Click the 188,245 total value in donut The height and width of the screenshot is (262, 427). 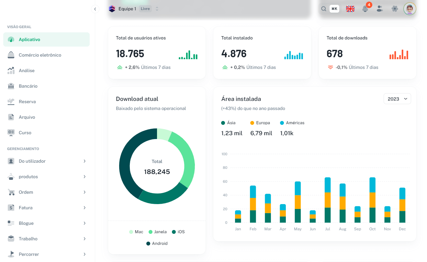click(x=157, y=172)
